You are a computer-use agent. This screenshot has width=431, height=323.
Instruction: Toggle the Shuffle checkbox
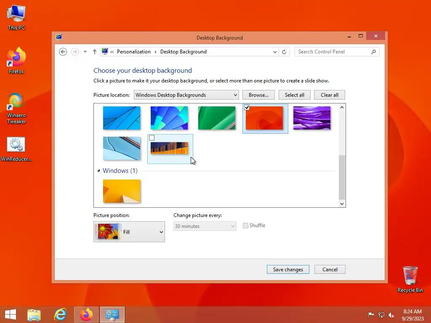tap(245, 225)
